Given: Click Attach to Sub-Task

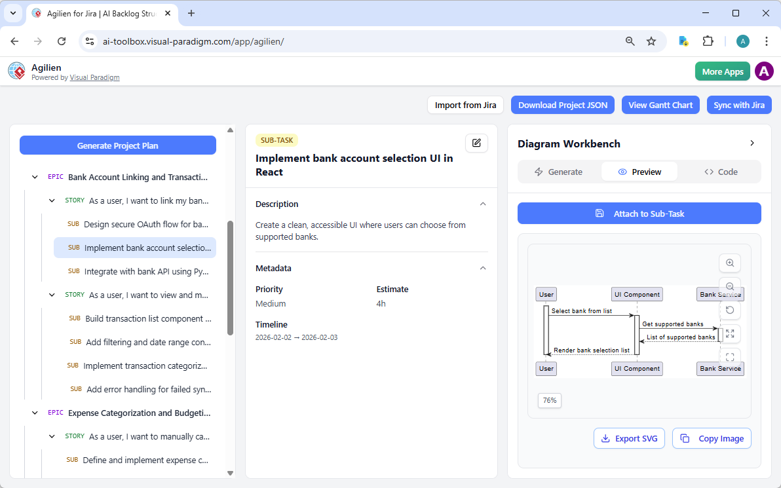Looking at the screenshot, I should tap(639, 213).
